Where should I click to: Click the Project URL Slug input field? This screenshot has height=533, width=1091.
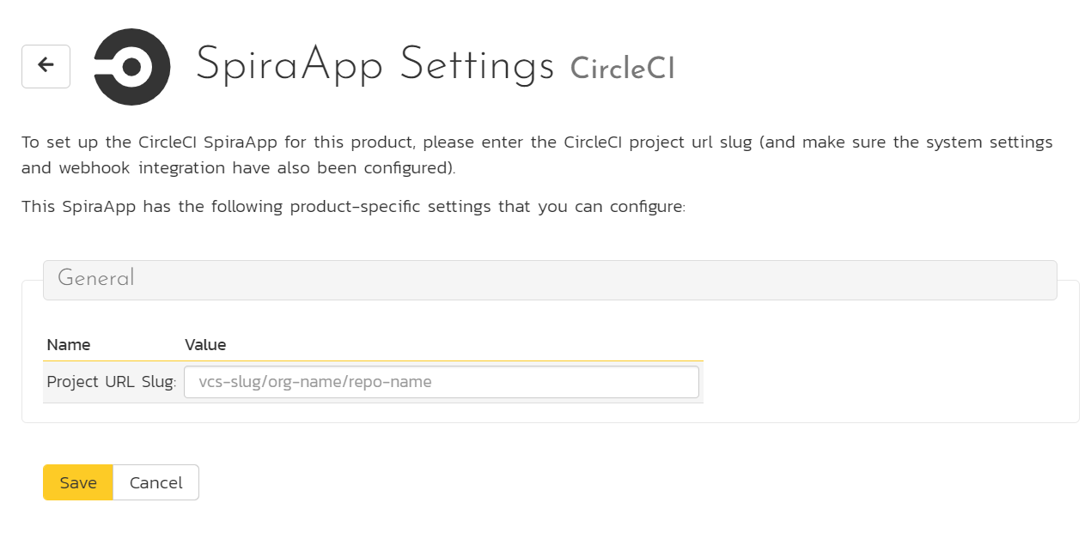pos(442,382)
